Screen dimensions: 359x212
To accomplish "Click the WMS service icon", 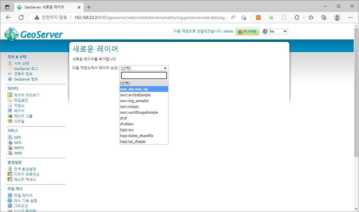I will click(10, 153).
